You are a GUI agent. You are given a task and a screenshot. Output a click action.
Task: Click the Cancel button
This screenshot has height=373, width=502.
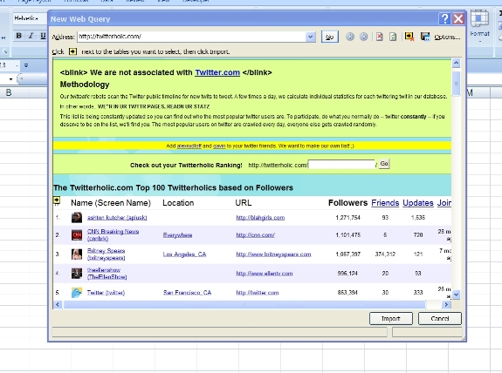point(439,318)
